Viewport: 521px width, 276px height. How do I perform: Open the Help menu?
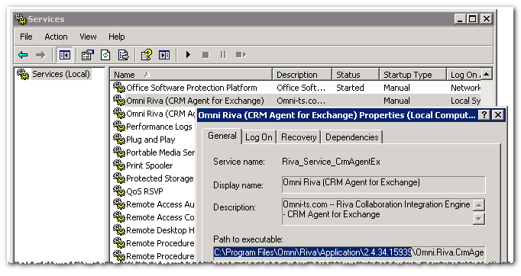pos(116,37)
